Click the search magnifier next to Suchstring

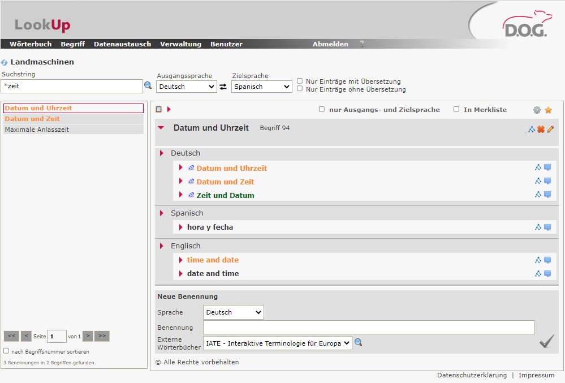point(148,85)
